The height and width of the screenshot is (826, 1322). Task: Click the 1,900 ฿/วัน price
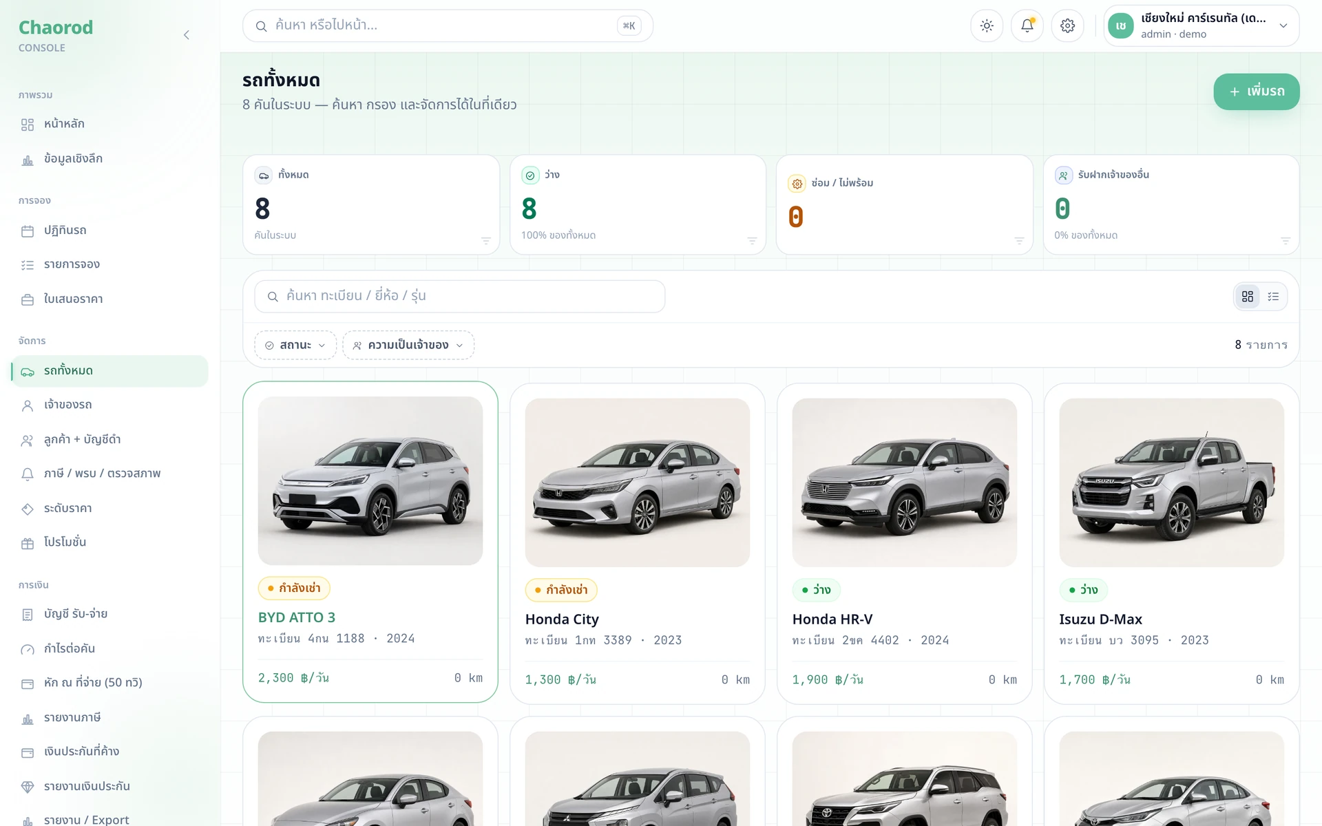pyautogui.click(x=828, y=680)
